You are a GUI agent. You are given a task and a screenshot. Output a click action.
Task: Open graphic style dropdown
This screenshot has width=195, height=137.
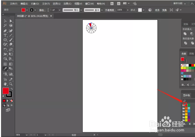click(144, 10)
